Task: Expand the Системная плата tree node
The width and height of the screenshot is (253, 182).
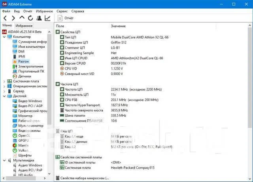Action: [4, 81]
